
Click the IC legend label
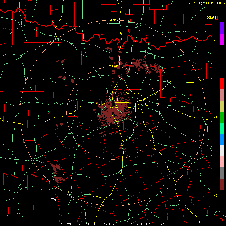coord(215,162)
